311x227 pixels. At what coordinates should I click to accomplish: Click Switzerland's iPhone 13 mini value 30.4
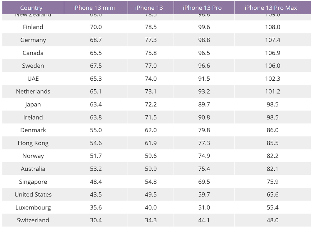click(x=96, y=220)
